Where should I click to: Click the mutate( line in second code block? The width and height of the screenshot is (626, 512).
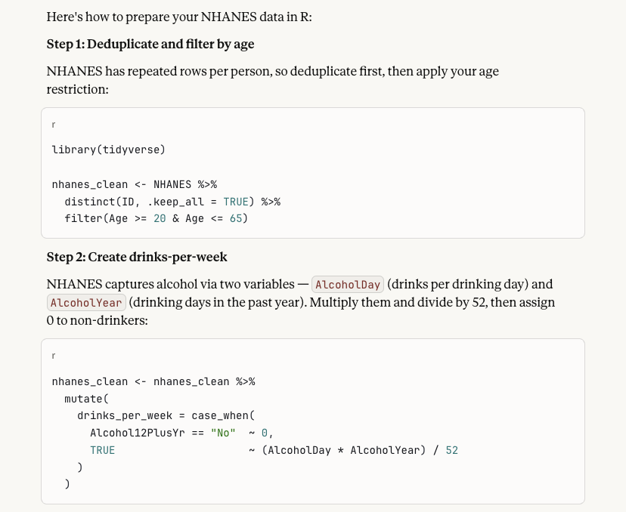tap(86, 399)
